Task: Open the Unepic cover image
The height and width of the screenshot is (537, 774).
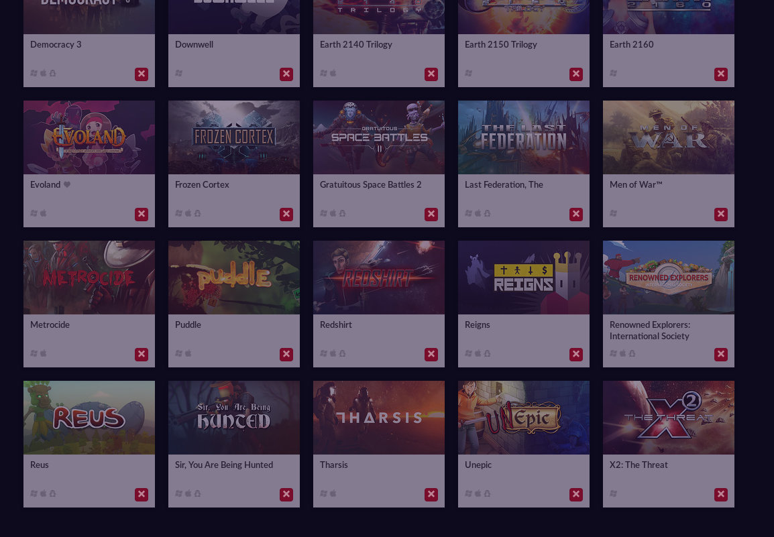Action: tap(524, 418)
